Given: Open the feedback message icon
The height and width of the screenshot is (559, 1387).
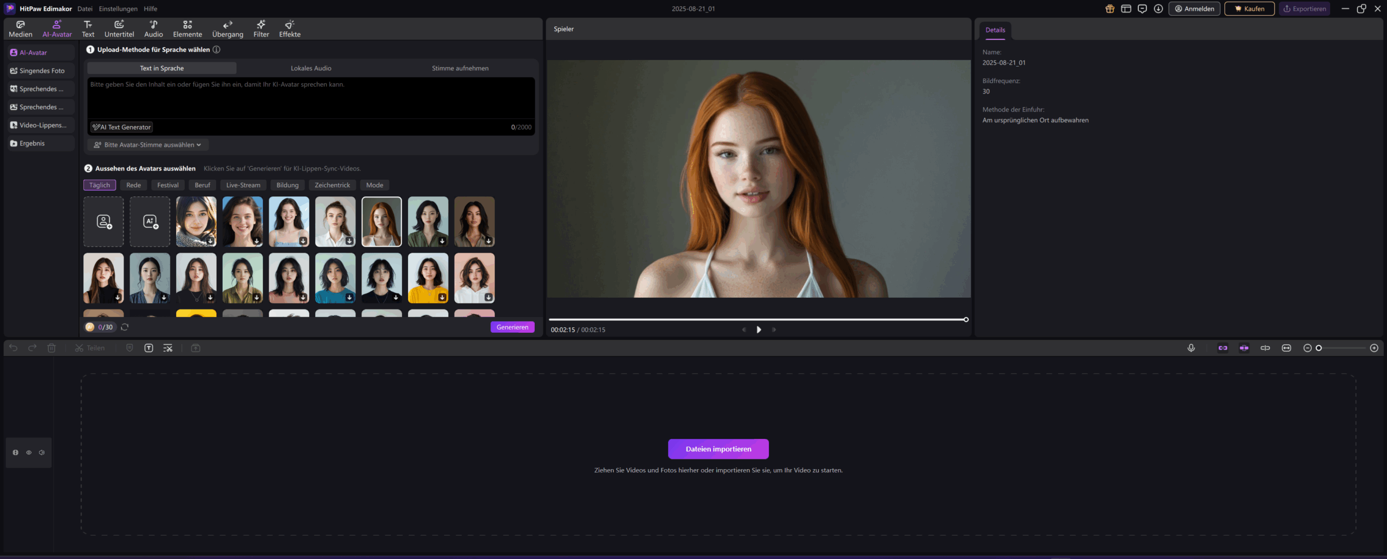Looking at the screenshot, I should (1142, 9).
